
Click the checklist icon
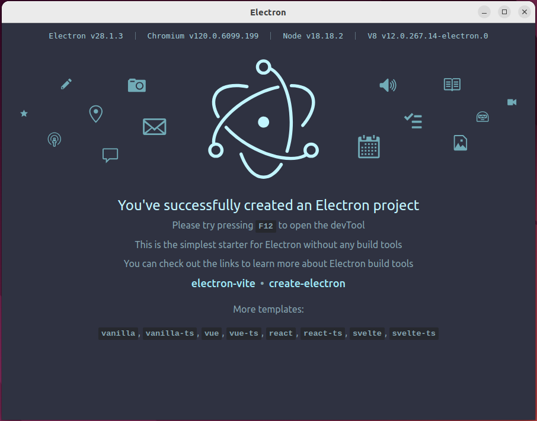(413, 121)
